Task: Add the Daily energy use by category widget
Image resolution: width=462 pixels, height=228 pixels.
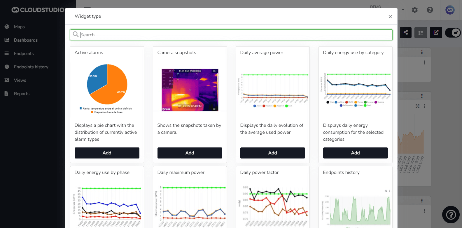Action: click(355, 153)
